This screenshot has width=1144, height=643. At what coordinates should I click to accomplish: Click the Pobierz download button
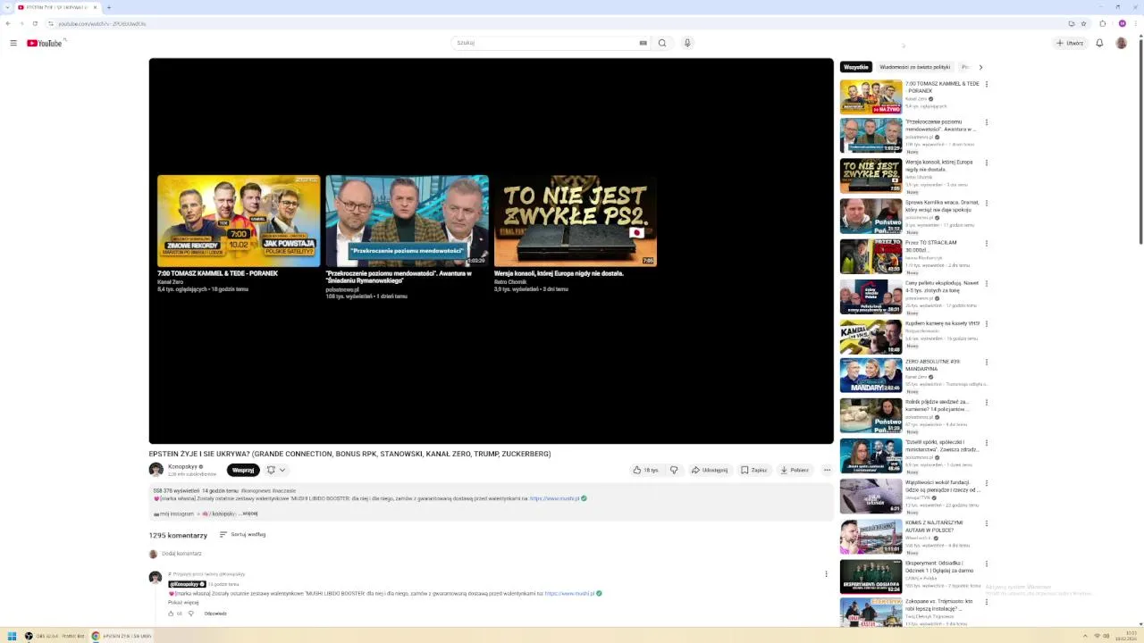click(x=795, y=470)
